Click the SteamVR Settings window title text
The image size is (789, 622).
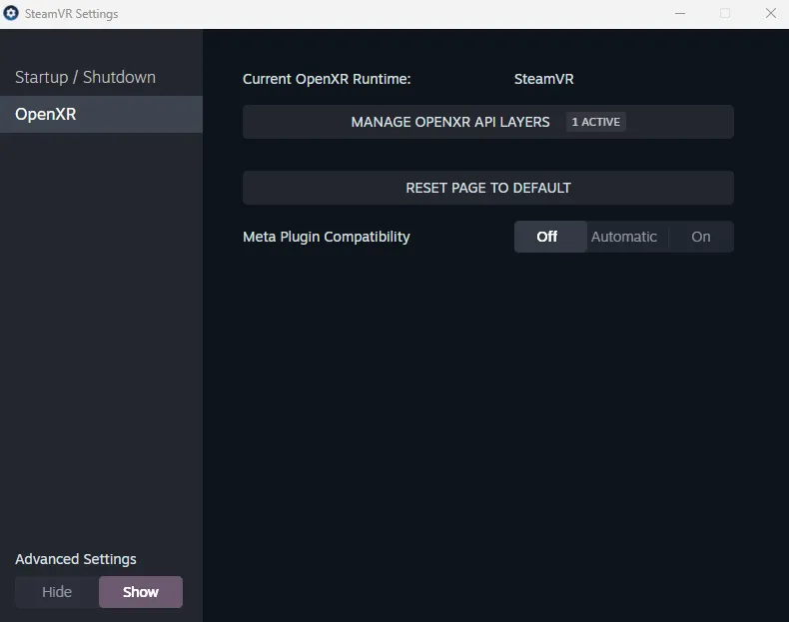[x=72, y=14]
